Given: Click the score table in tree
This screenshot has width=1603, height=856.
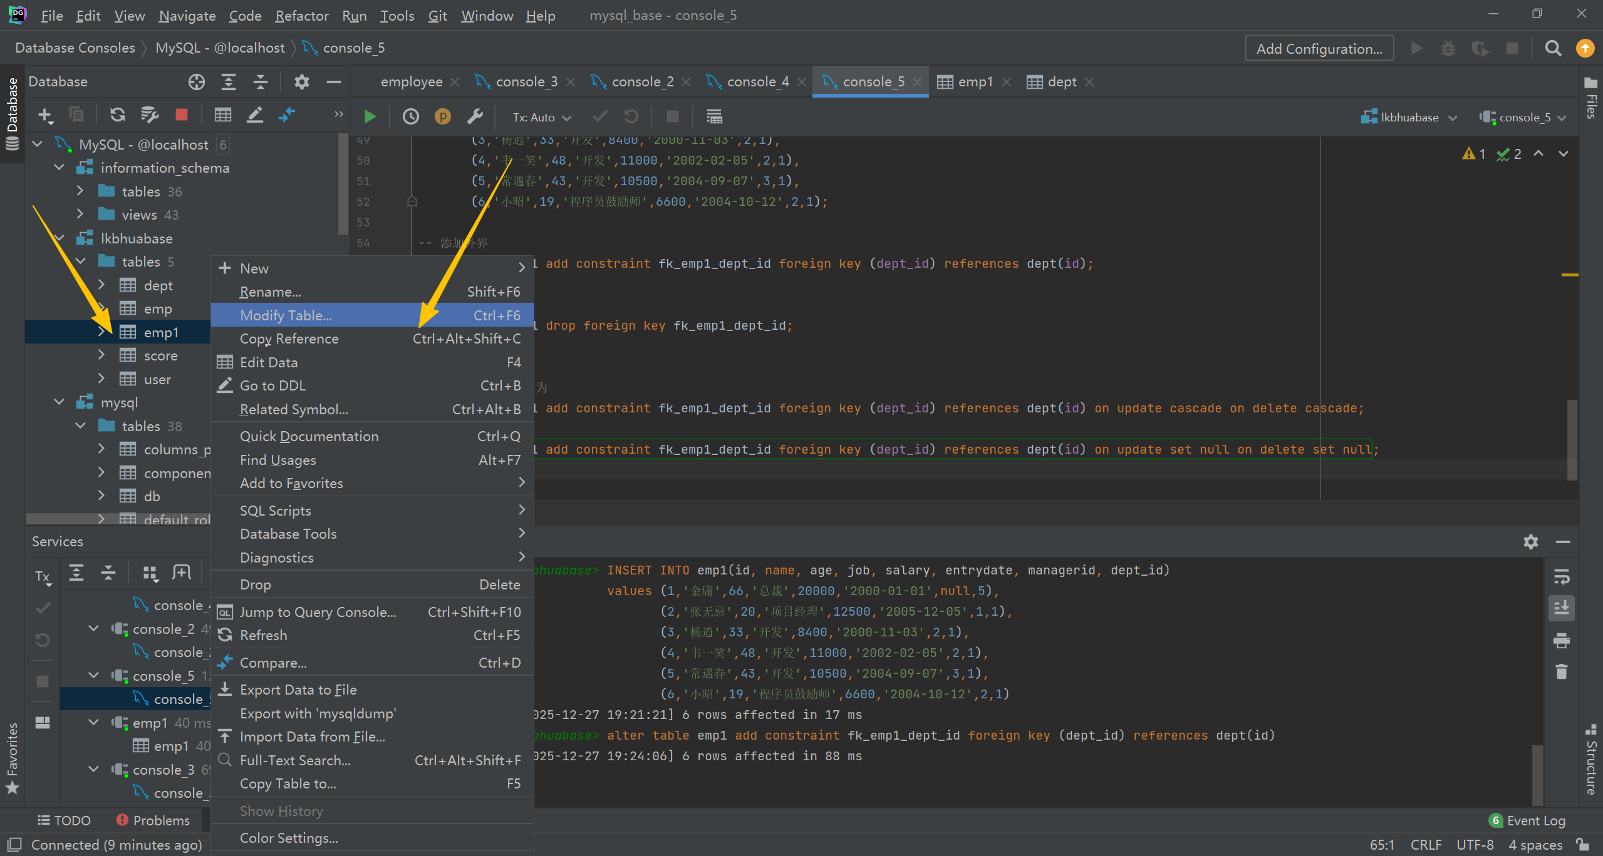Looking at the screenshot, I should tap(160, 355).
